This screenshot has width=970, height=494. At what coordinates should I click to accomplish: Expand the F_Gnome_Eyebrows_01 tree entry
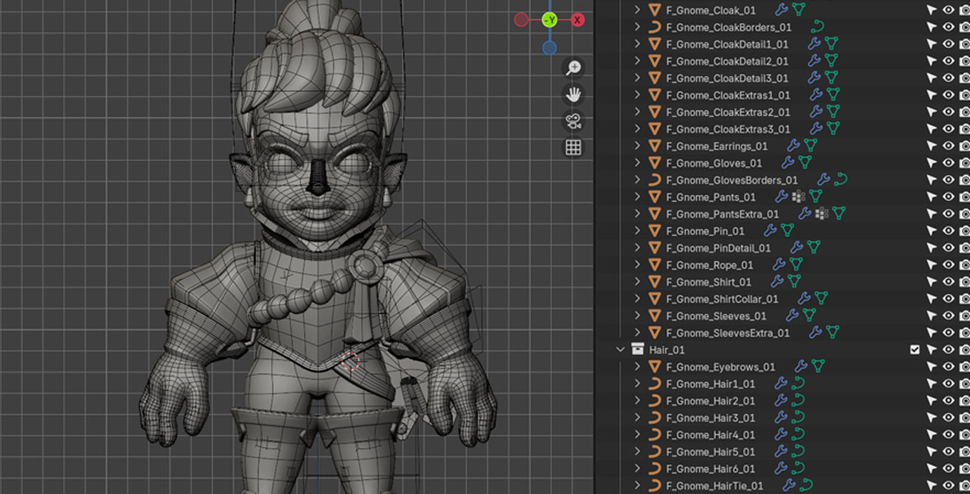(x=637, y=367)
